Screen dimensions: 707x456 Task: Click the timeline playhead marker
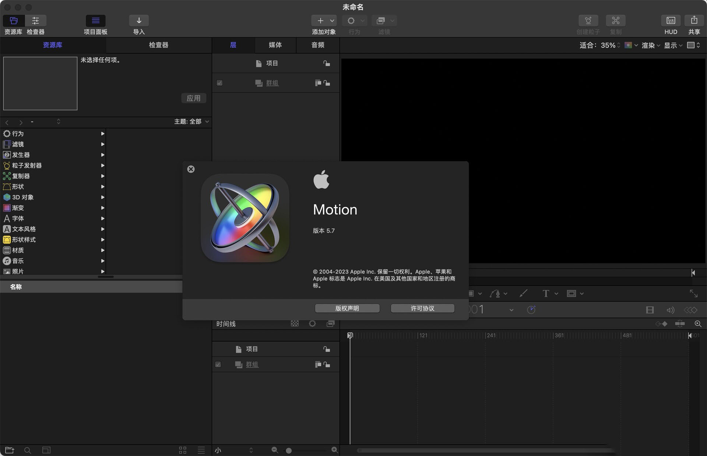[350, 335]
